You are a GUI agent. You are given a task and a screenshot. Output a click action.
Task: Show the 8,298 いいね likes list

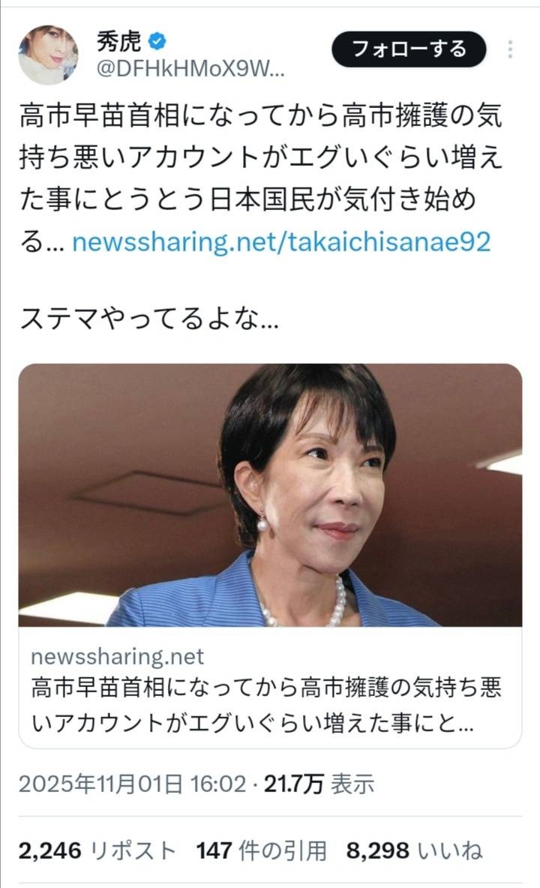(x=414, y=850)
